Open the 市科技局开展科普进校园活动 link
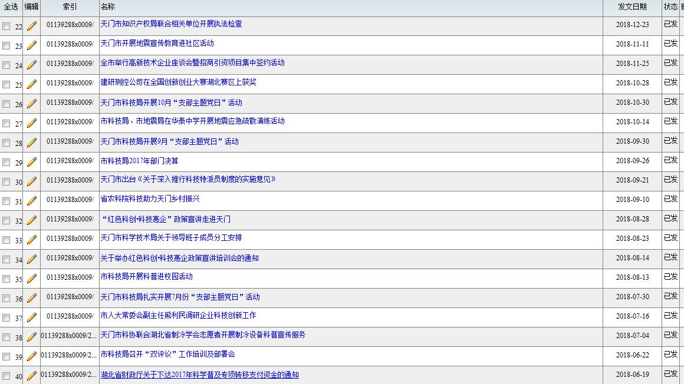 click(x=146, y=277)
